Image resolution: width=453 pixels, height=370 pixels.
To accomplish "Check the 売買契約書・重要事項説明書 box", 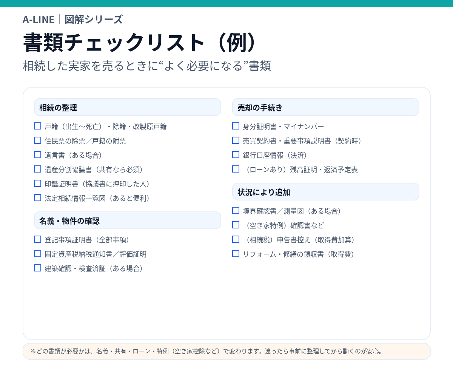I will tap(236, 140).
